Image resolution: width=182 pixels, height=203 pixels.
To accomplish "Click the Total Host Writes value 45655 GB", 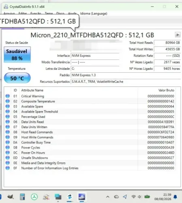I will tap(167, 49).
